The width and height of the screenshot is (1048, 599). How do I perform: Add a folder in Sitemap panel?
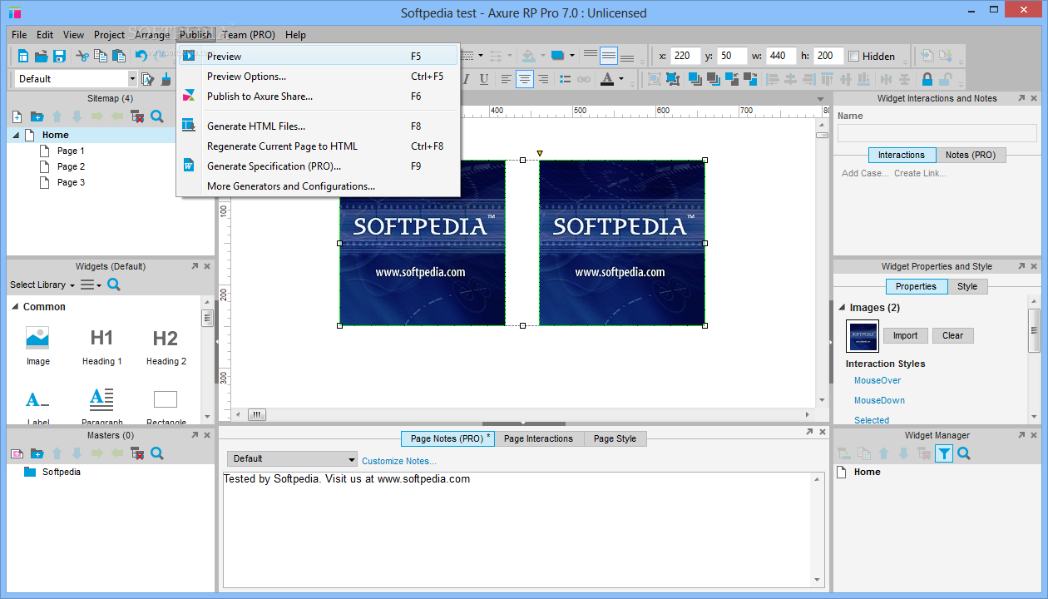pos(37,116)
